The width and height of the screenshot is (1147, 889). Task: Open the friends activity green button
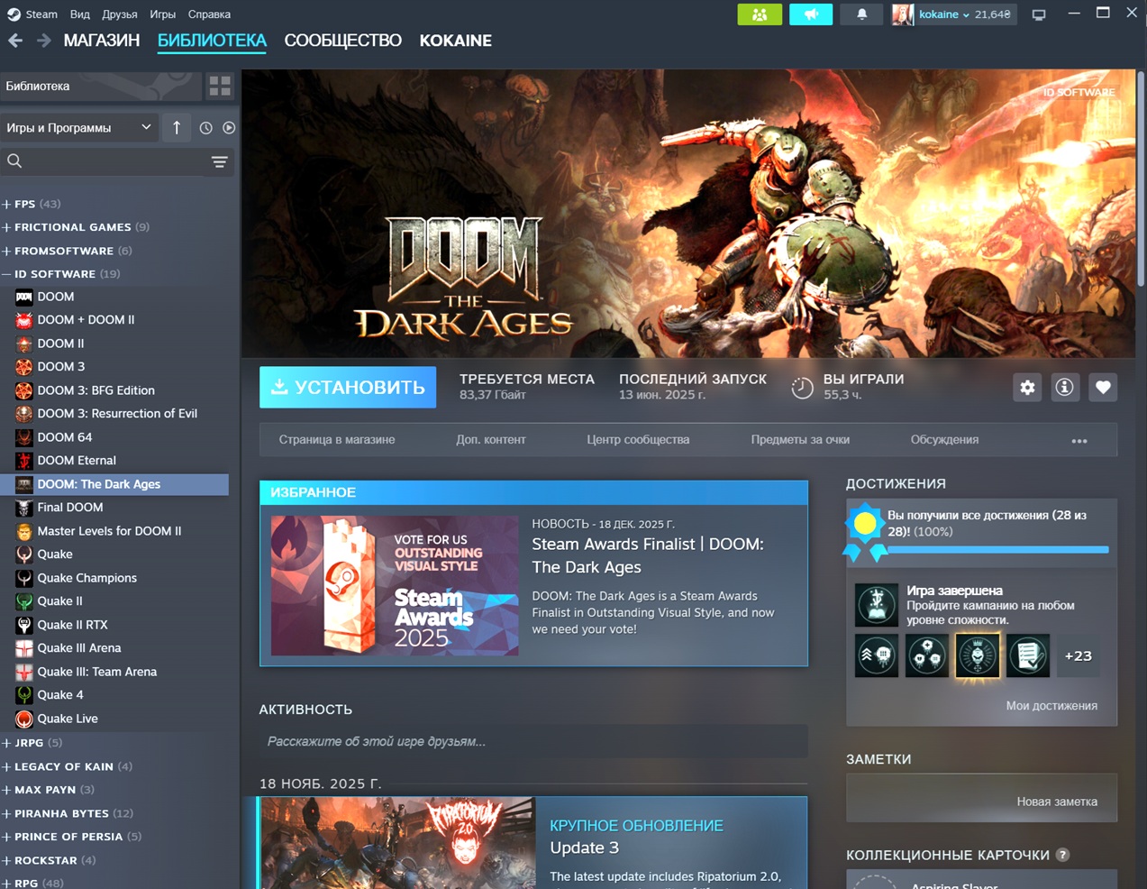click(760, 14)
